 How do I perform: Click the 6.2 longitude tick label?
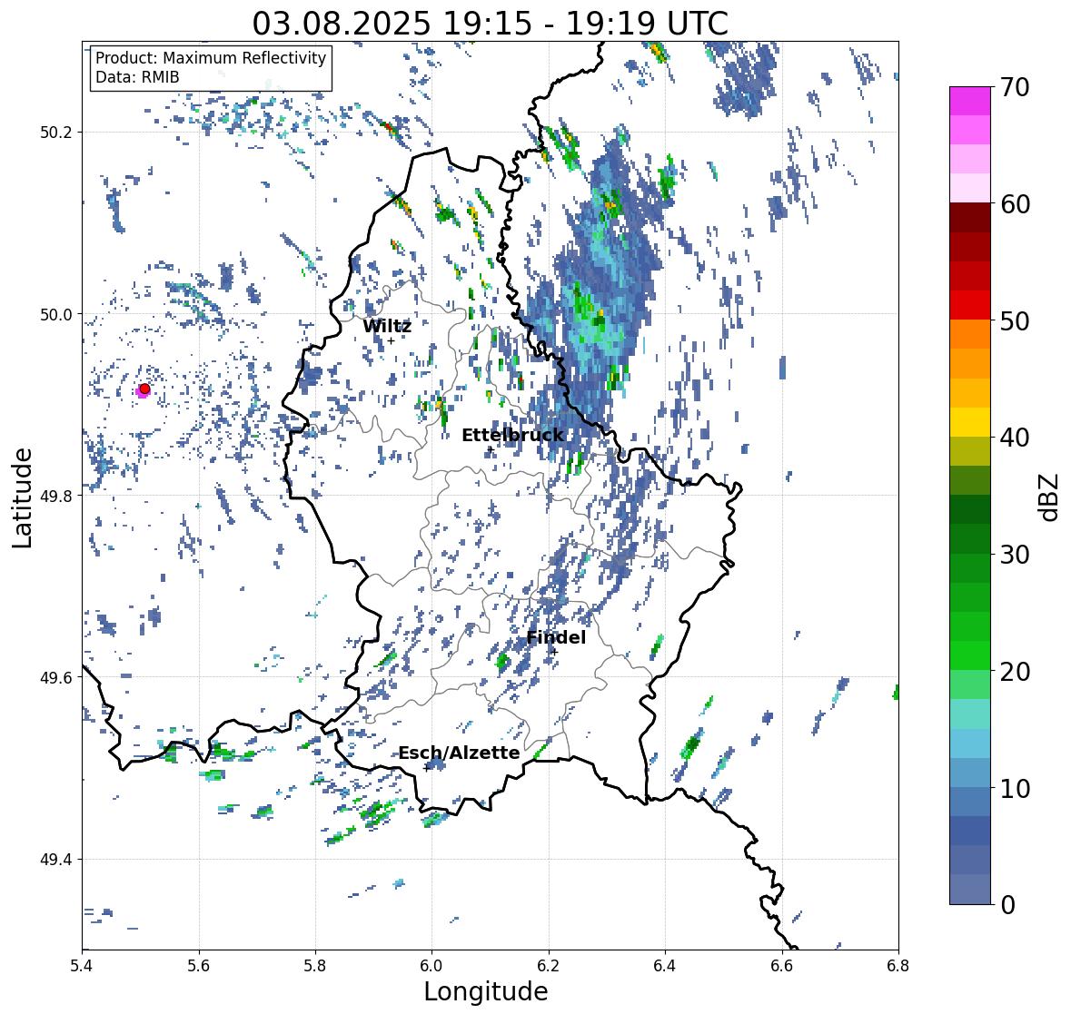pos(549,966)
